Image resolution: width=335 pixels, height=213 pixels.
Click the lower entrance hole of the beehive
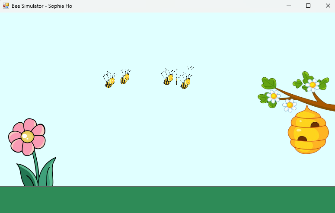302,139
